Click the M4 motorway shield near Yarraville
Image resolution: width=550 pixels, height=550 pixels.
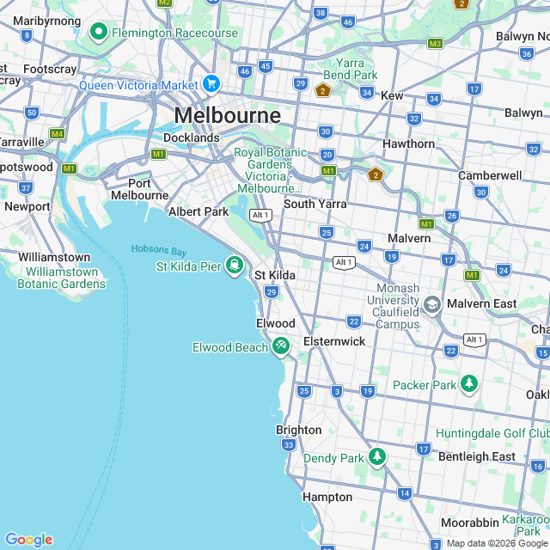click(57, 134)
